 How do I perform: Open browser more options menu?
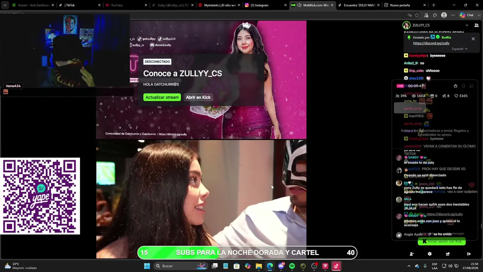coord(453,15)
